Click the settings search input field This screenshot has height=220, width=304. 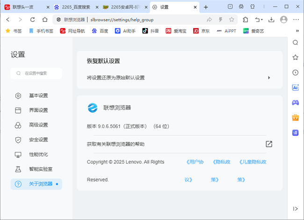(x=36, y=73)
